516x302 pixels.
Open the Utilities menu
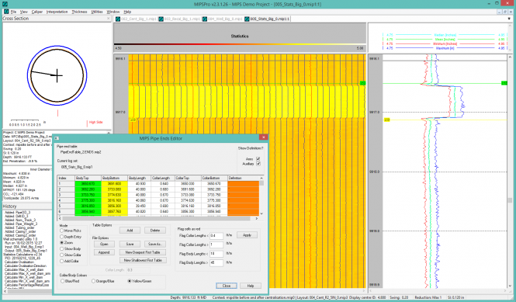97,12
